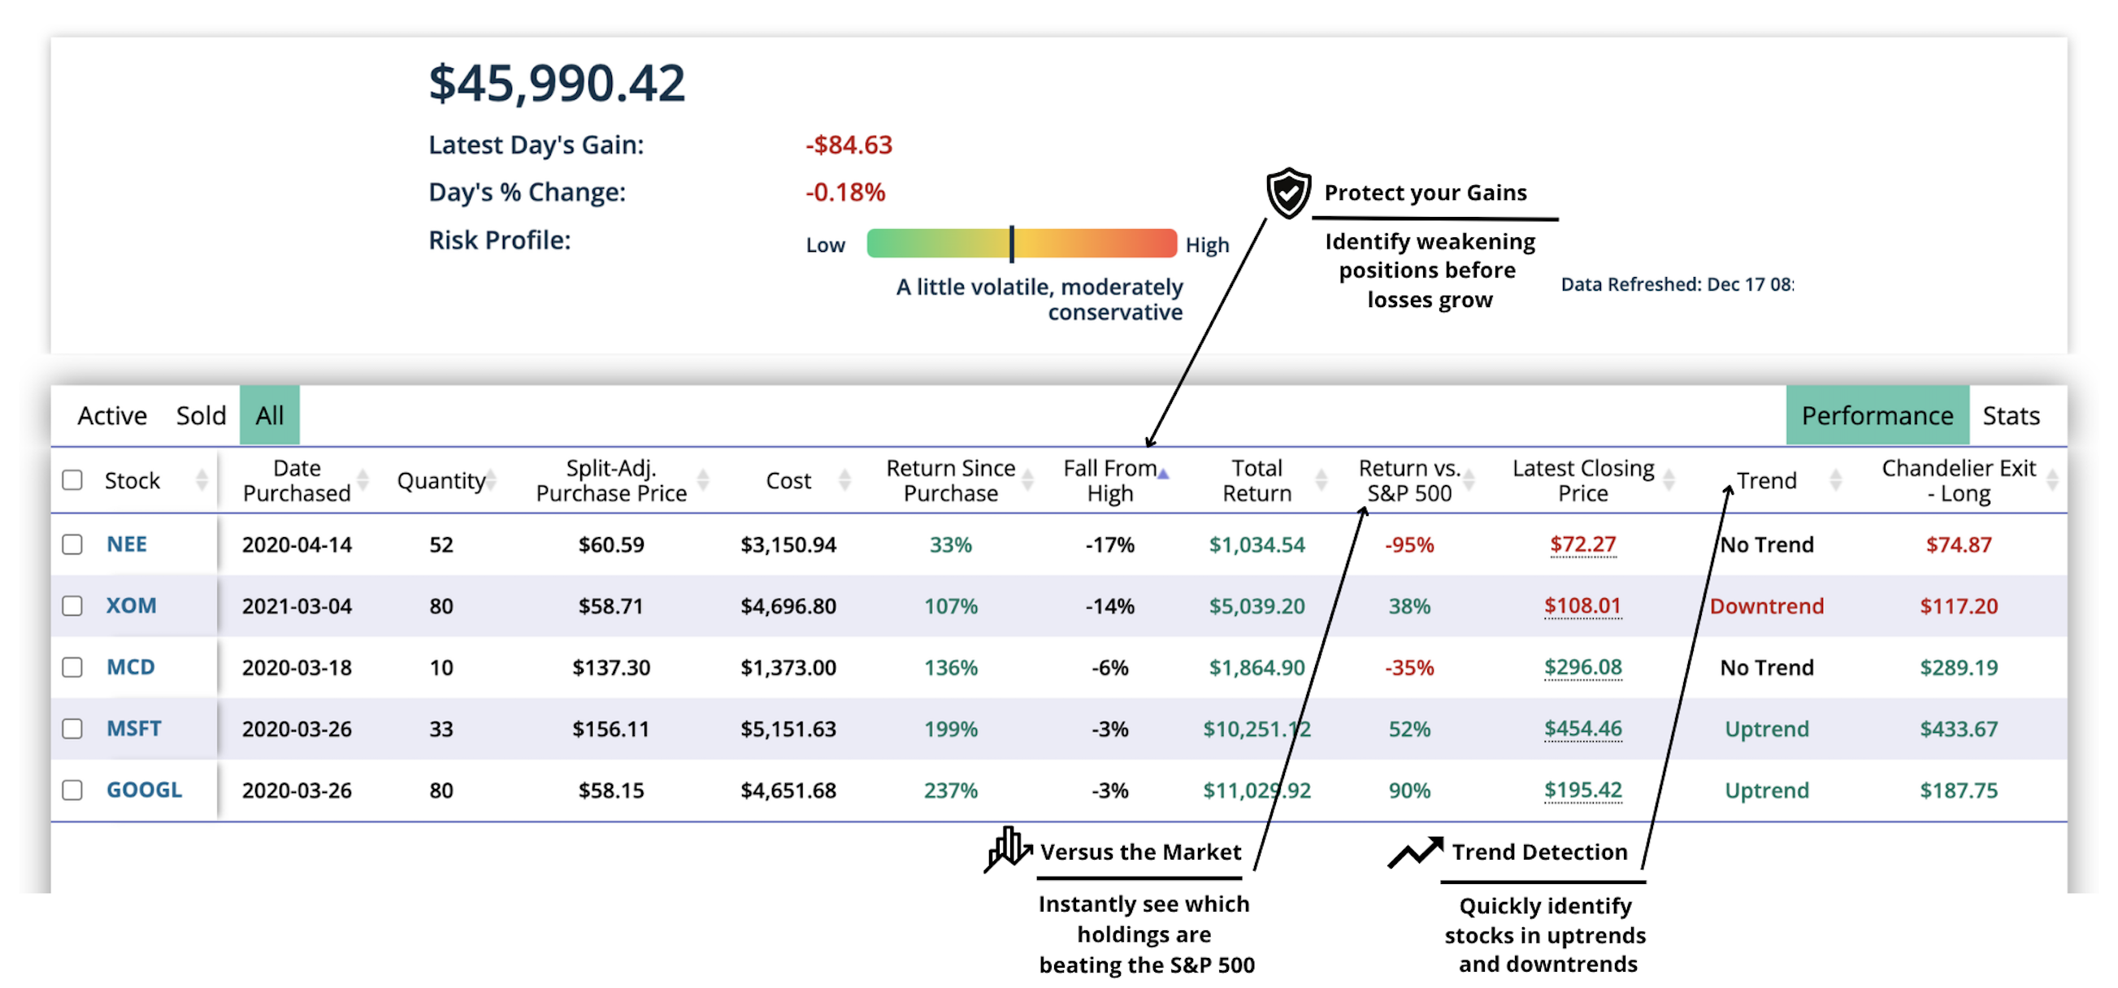Screen dimensions: 2118x988
Task: Click the Trend column header label
Action: [x=1766, y=481]
